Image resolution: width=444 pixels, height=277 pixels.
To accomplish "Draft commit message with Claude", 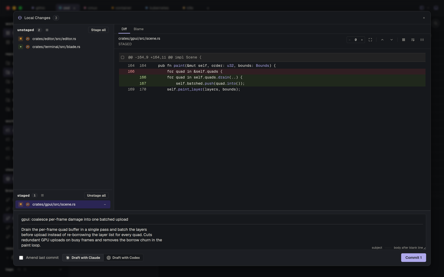I will [83, 258].
